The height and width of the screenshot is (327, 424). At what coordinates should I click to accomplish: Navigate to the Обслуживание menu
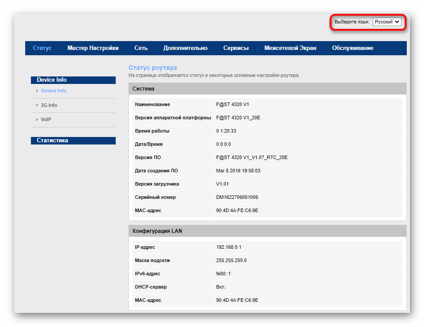tap(352, 48)
